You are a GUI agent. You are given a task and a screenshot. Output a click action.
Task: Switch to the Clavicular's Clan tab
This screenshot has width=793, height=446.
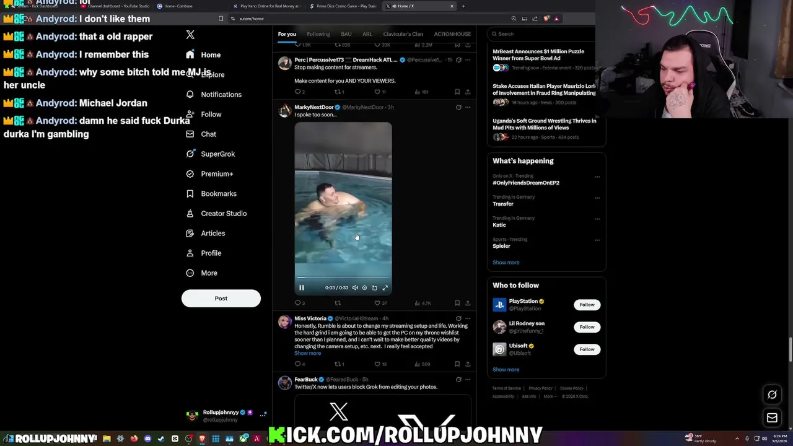tap(403, 34)
